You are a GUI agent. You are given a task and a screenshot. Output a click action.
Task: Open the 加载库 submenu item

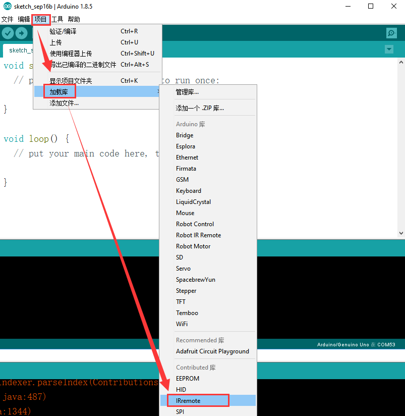97,92
